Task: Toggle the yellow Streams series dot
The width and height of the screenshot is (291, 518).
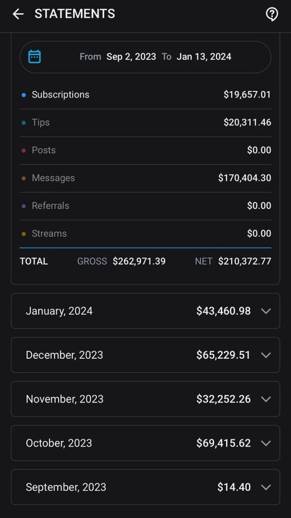Action: point(23,234)
